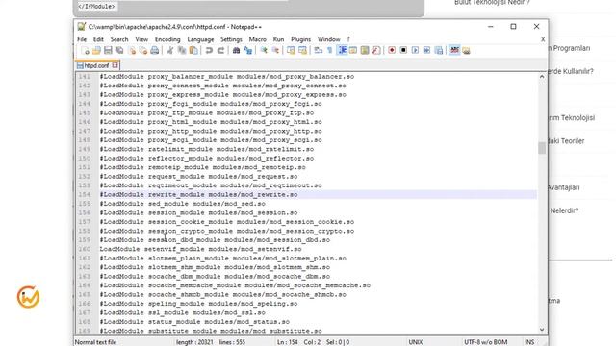Open the Macro menu
The width and height of the screenshot is (616, 346).
coord(257,39)
